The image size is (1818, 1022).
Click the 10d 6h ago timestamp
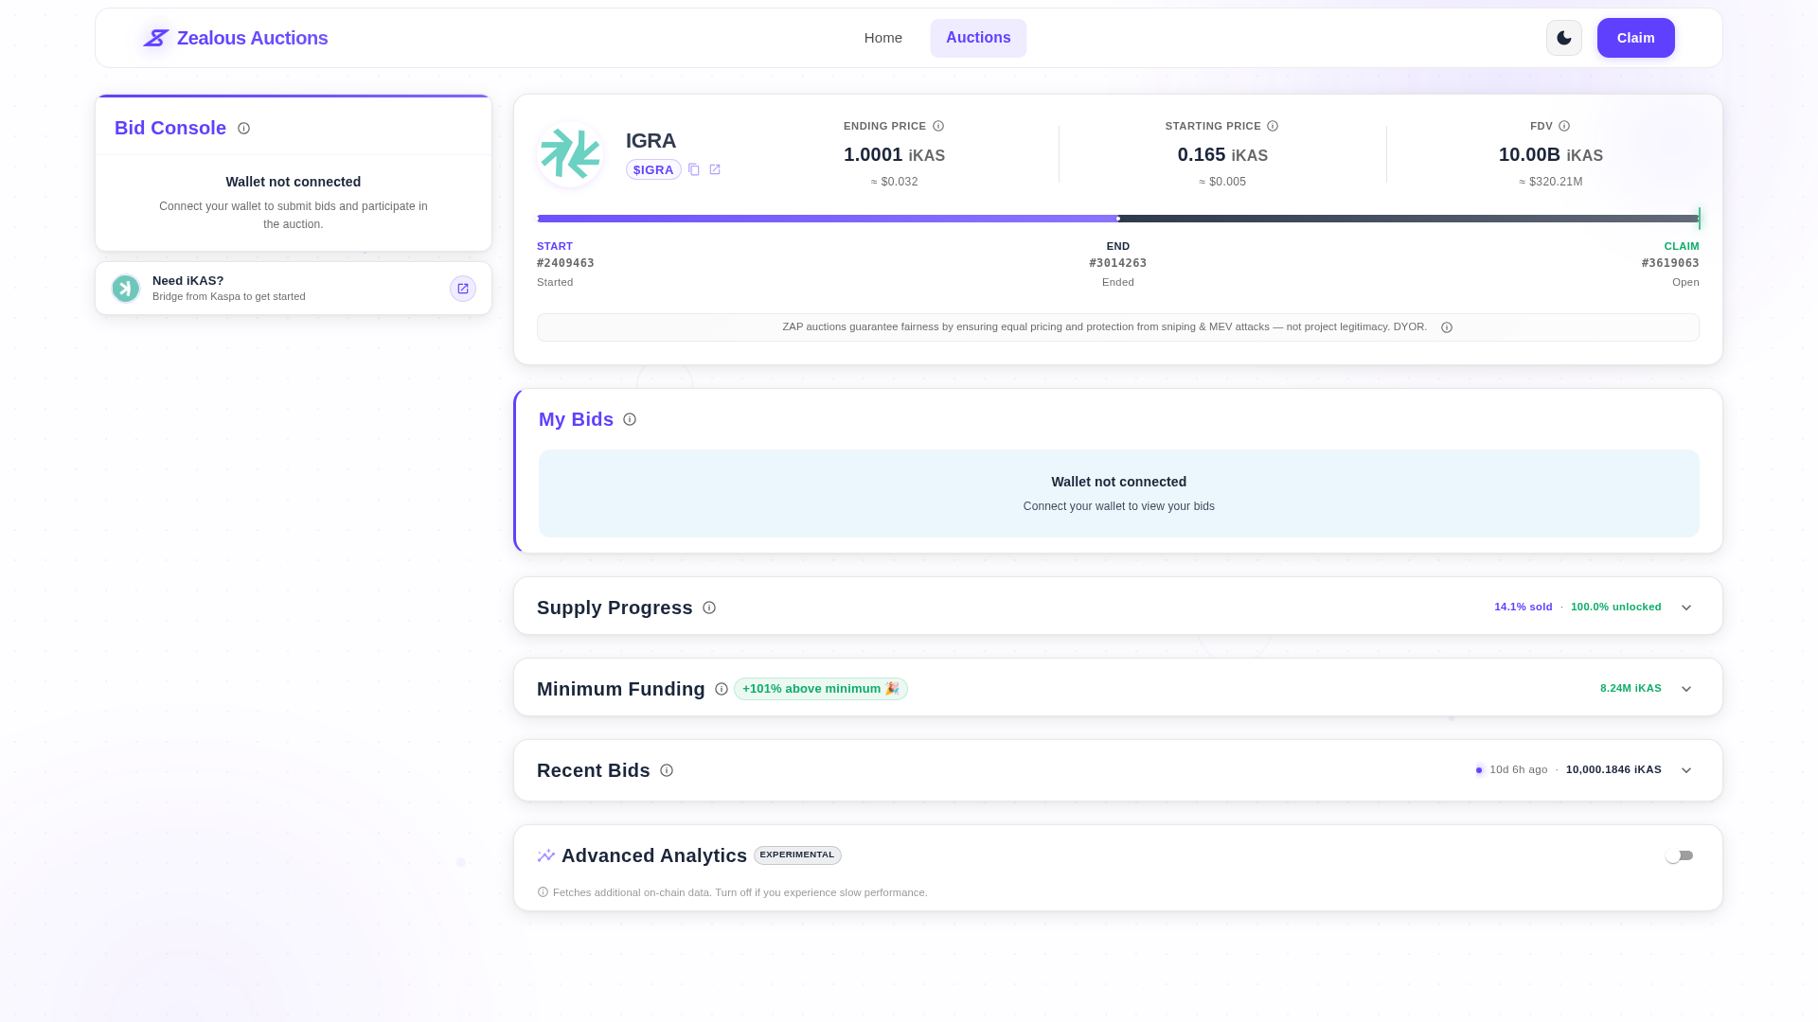point(1519,770)
